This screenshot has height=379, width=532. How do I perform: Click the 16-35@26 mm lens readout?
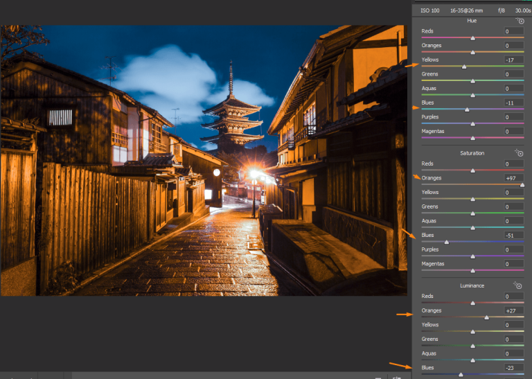click(466, 10)
